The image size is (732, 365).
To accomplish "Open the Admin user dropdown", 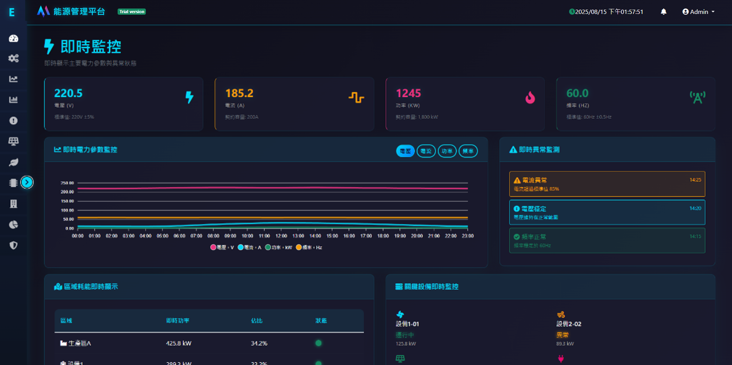I will [x=699, y=12].
